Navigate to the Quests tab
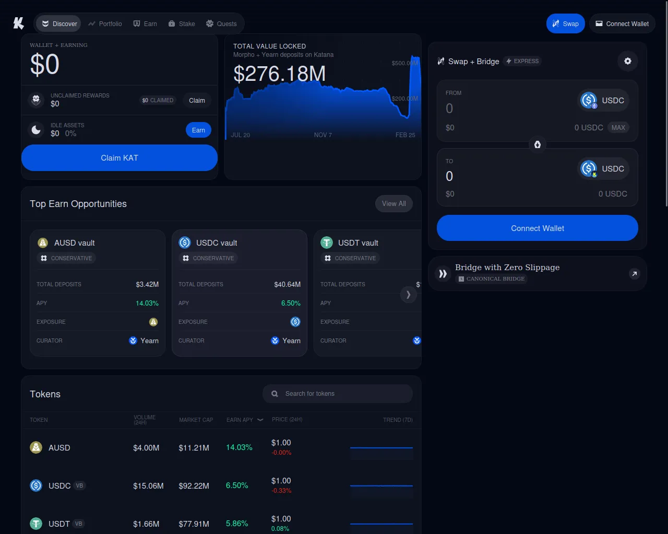668x534 pixels. pos(221,23)
